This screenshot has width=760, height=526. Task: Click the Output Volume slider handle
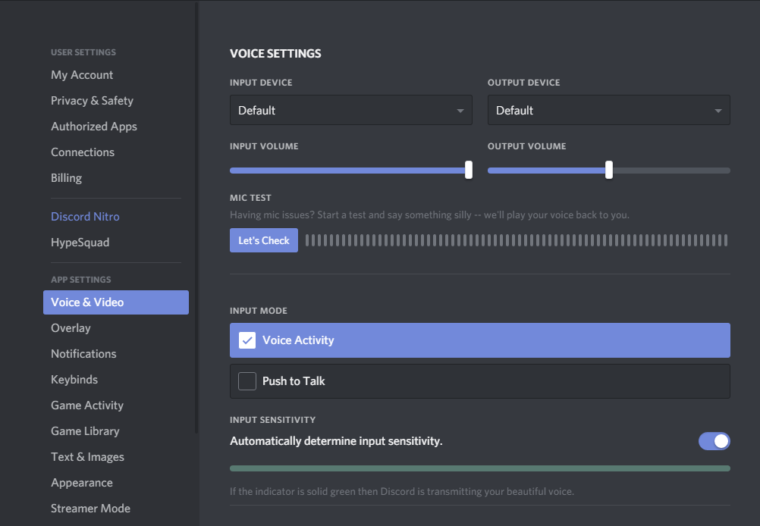[608, 170]
